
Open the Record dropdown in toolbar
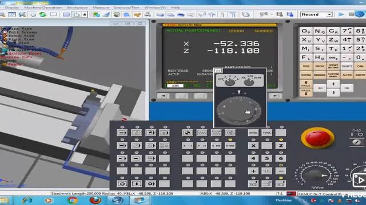point(316,14)
